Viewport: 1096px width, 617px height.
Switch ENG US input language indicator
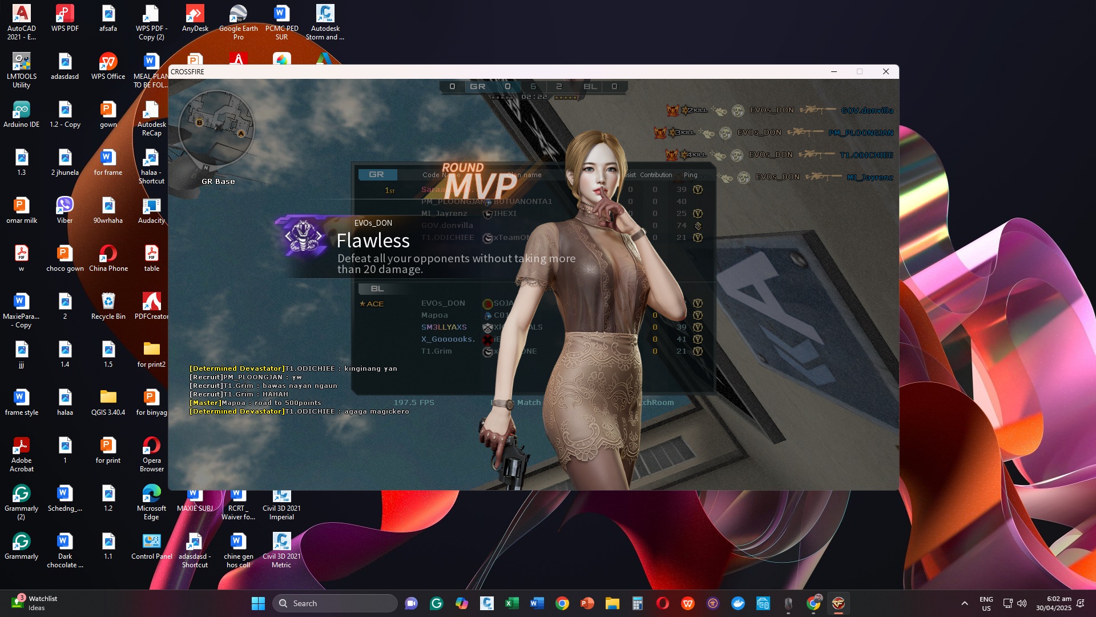tap(986, 603)
